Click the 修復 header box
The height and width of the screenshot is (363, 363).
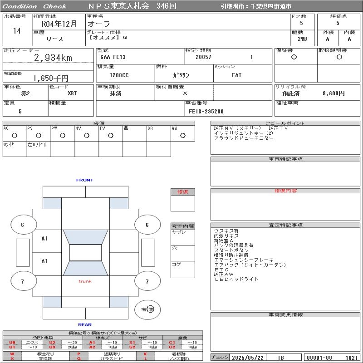182,192
